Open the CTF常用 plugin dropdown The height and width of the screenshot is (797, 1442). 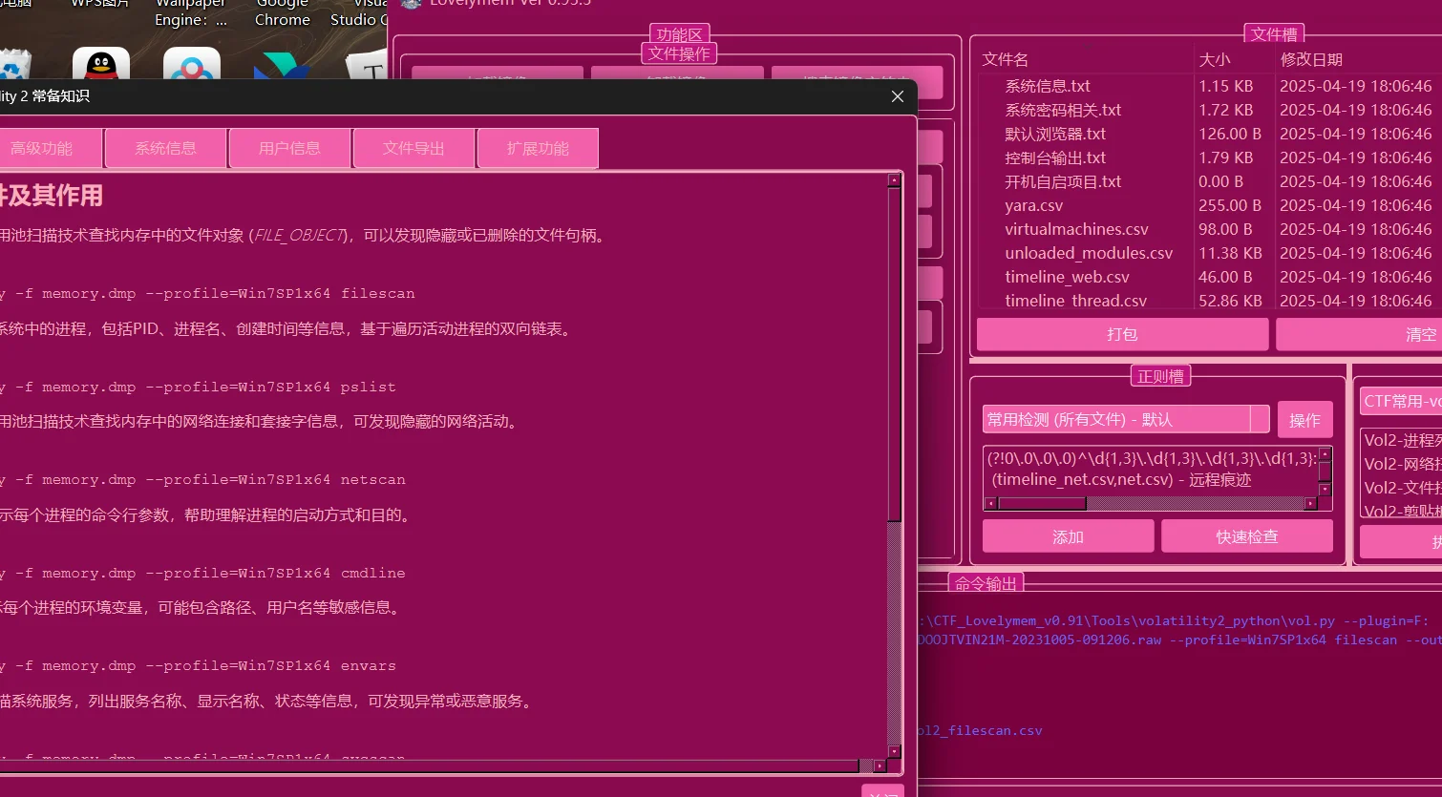point(1400,401)
